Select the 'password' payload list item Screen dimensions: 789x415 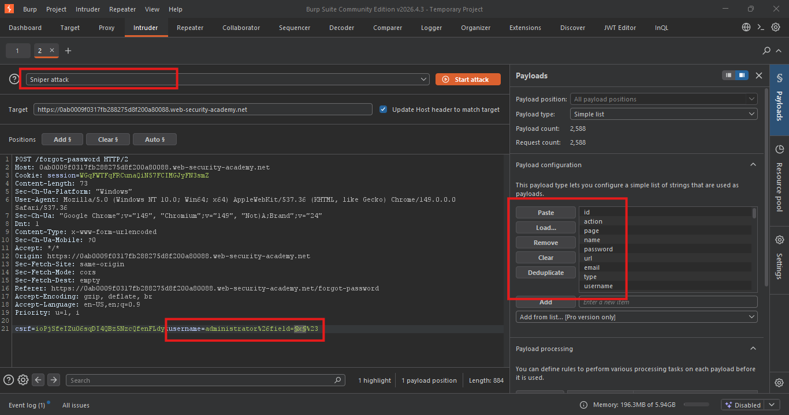click(665, 249)
